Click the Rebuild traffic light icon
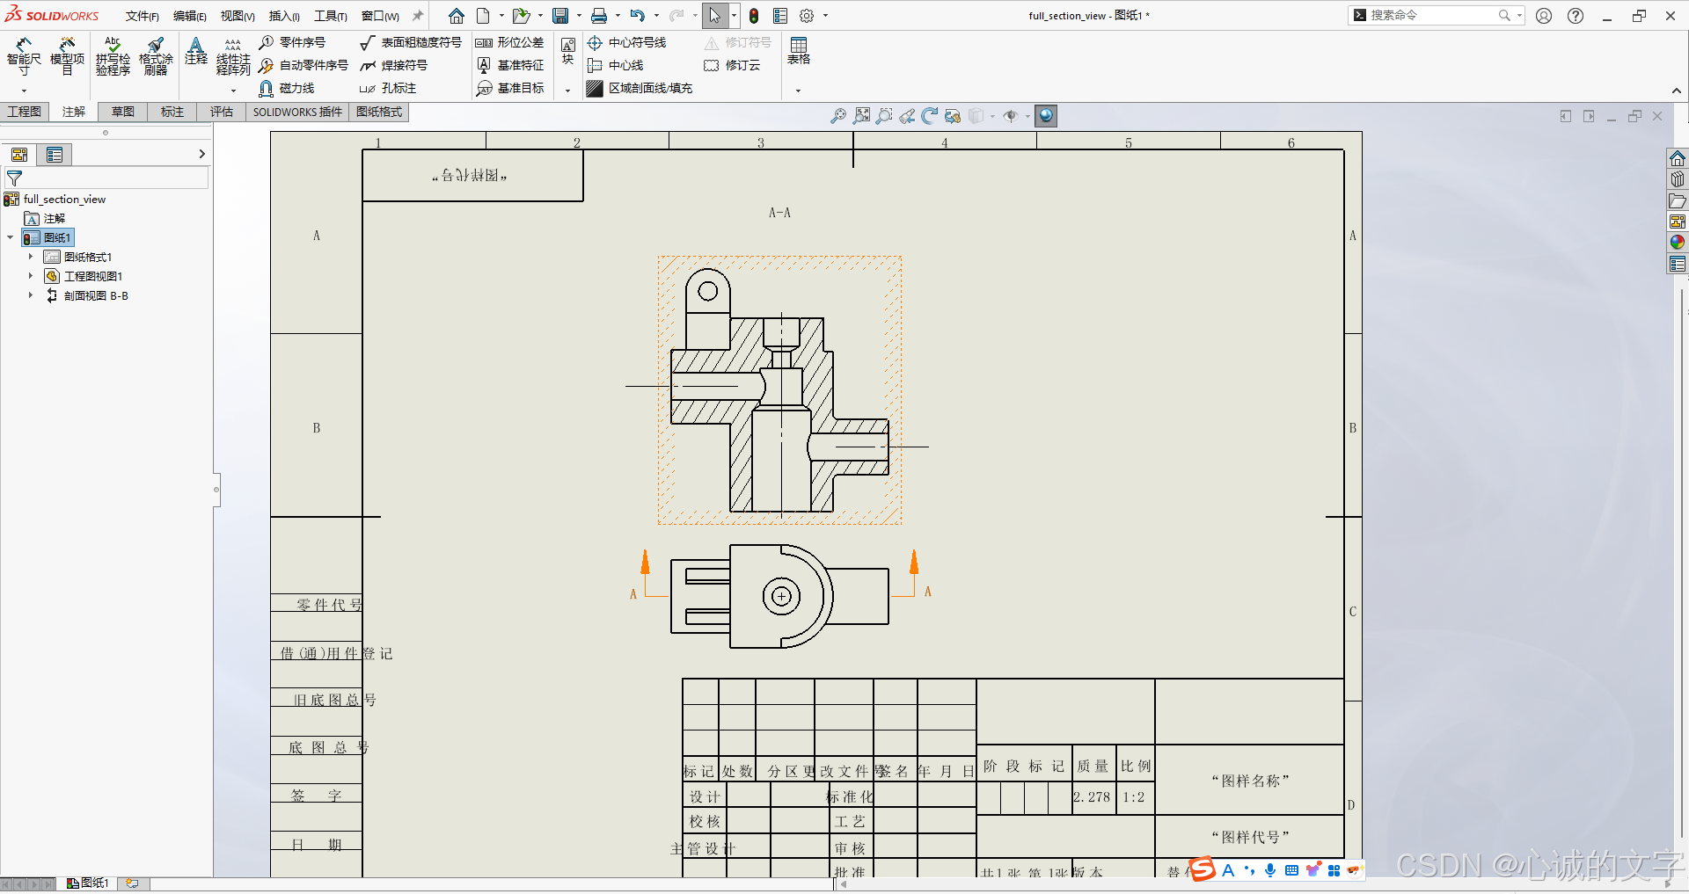 click(x=754, y=16)
